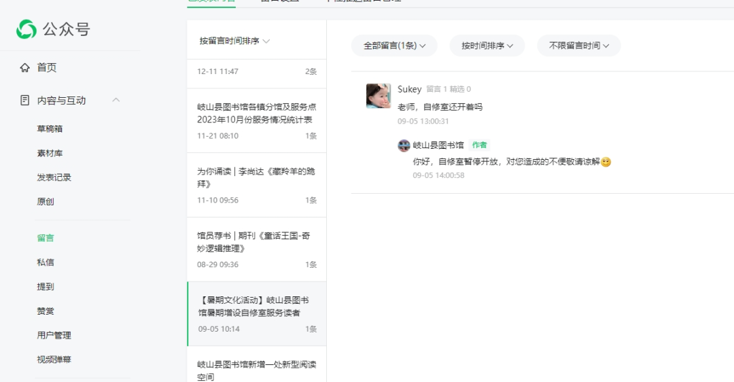Click the 留言 1 精选 0 counter text
Viewport: 734px width, 382px height.
(x=449, y=89)
